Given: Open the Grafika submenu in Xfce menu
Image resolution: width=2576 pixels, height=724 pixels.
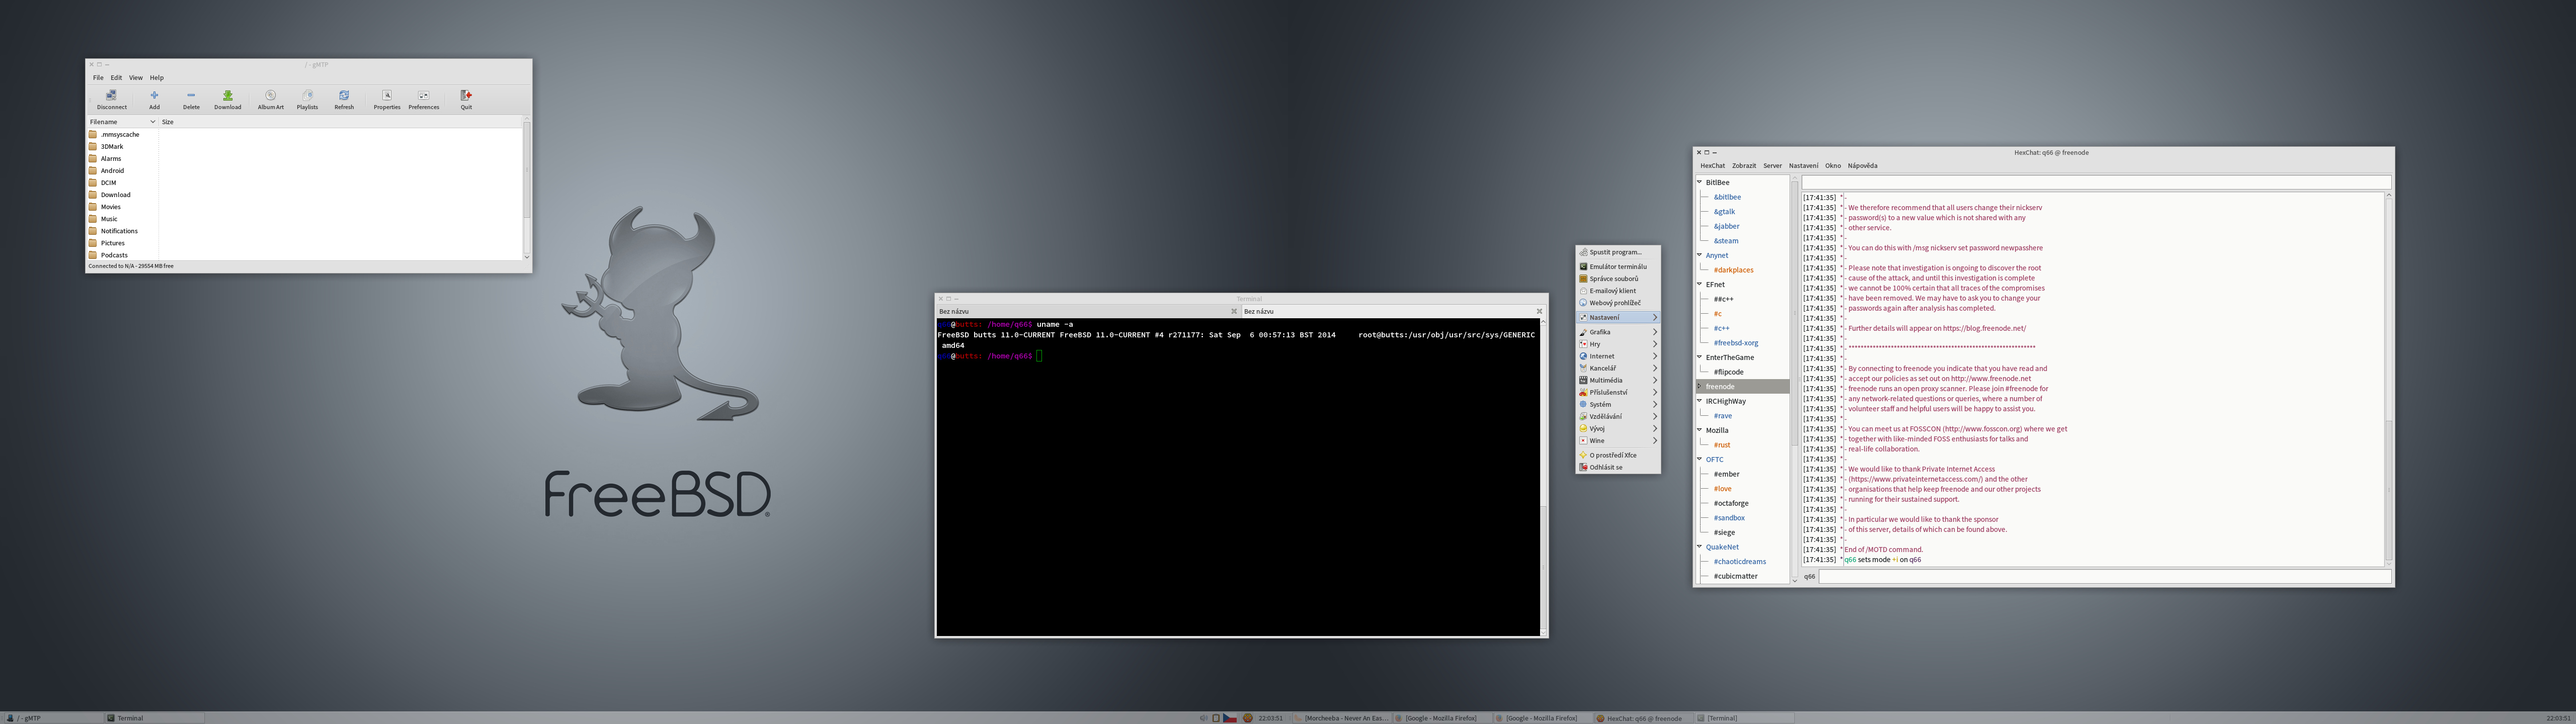Looking at the screenshot, I should [1617, 332].
